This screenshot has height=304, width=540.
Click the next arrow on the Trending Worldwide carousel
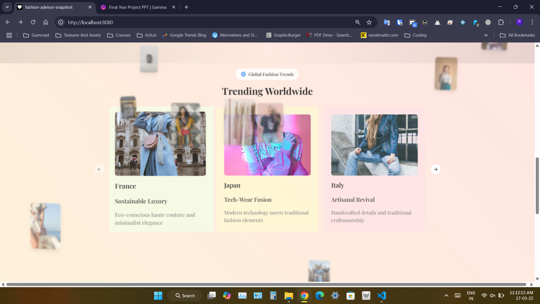436,169
